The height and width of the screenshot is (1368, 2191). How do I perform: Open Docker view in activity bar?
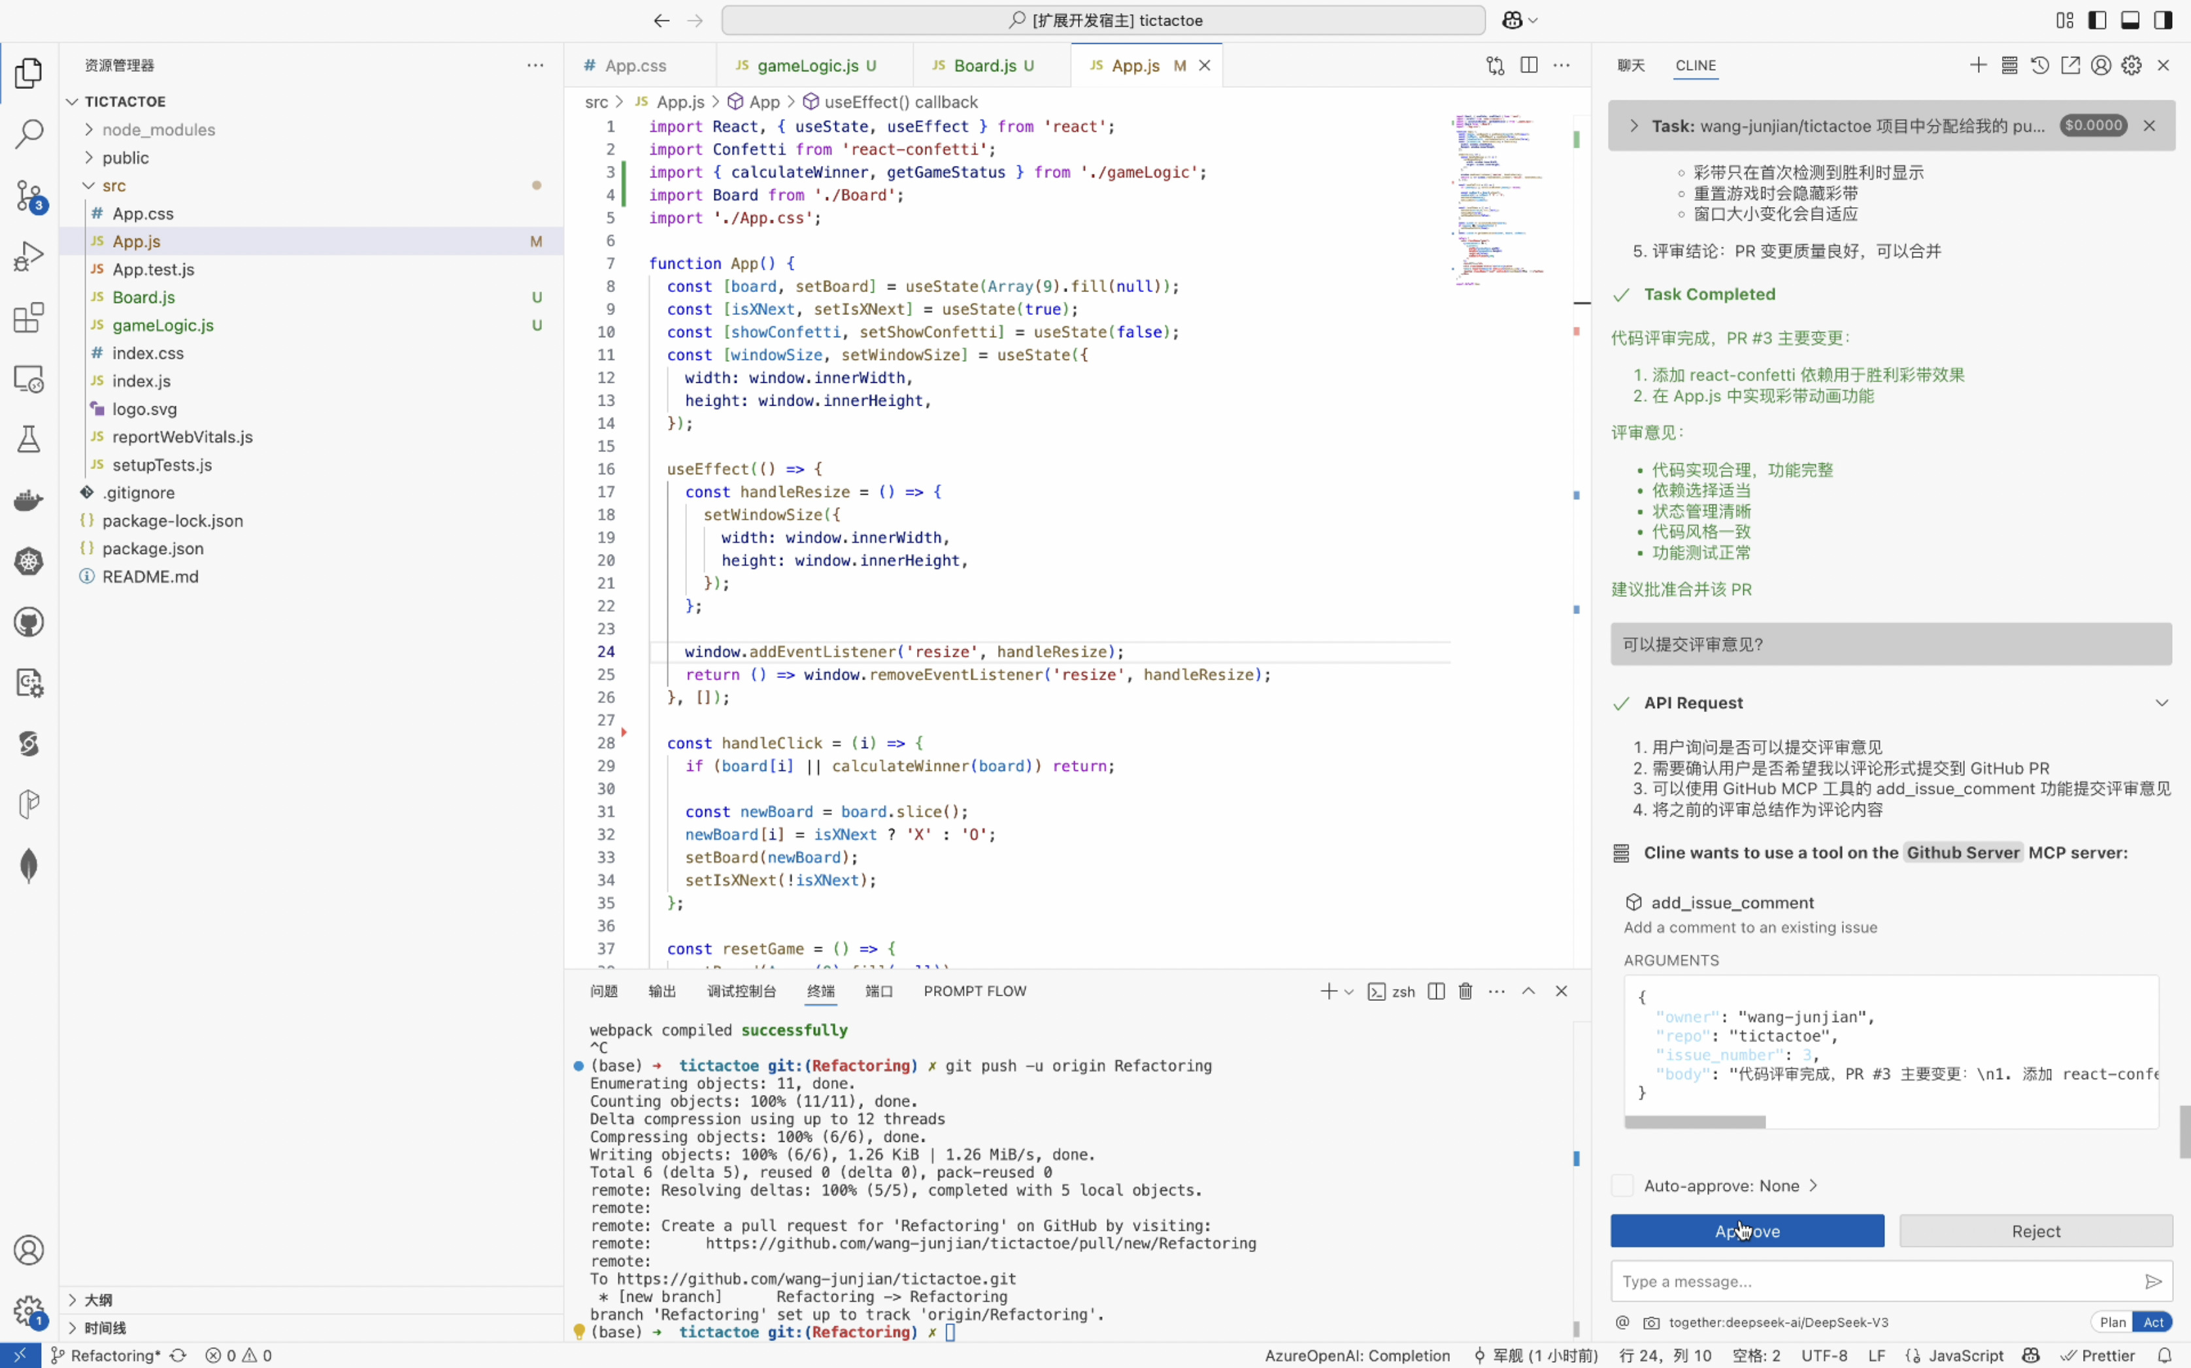(x=28, y=500)
